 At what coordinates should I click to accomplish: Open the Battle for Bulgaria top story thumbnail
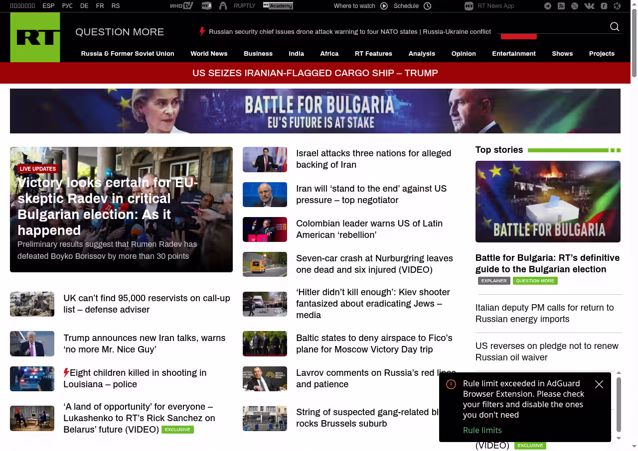(548, 202)
